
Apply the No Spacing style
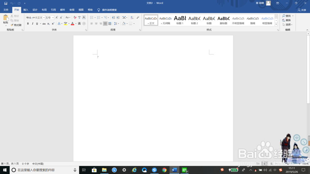[x=166, y=20]
